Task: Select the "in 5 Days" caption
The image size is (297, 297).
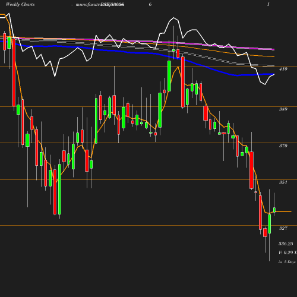Action: [287, 262]
